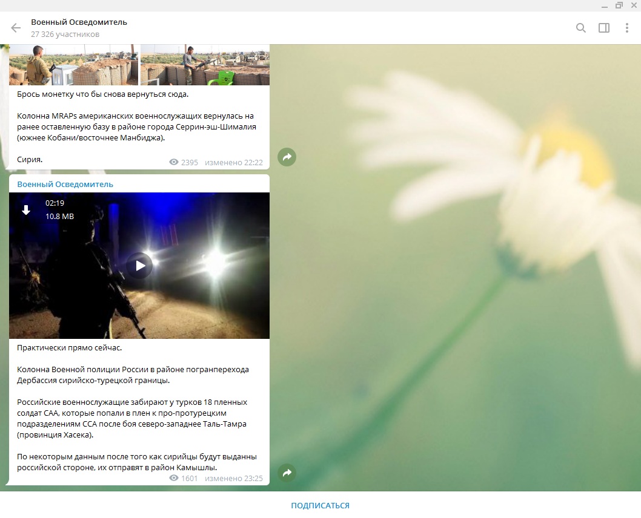Forward the post about the MRAPs column
Screen dimensions: 641x518
(x=287, y=157)
